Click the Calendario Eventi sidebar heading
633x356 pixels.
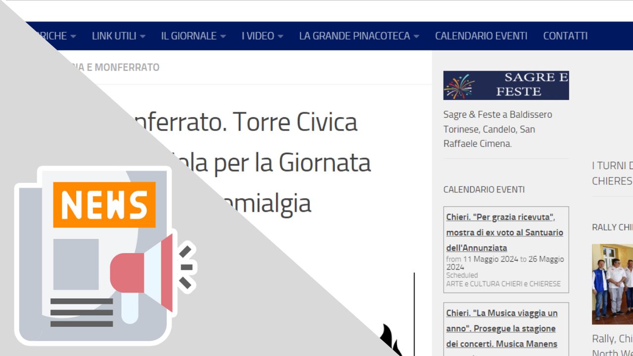tap(484, 189)
